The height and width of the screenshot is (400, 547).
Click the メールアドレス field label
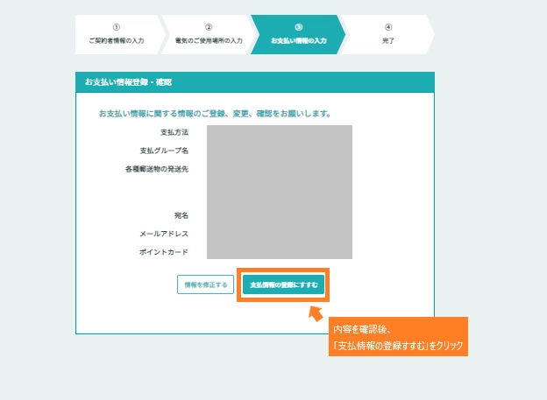click(164, 234)
